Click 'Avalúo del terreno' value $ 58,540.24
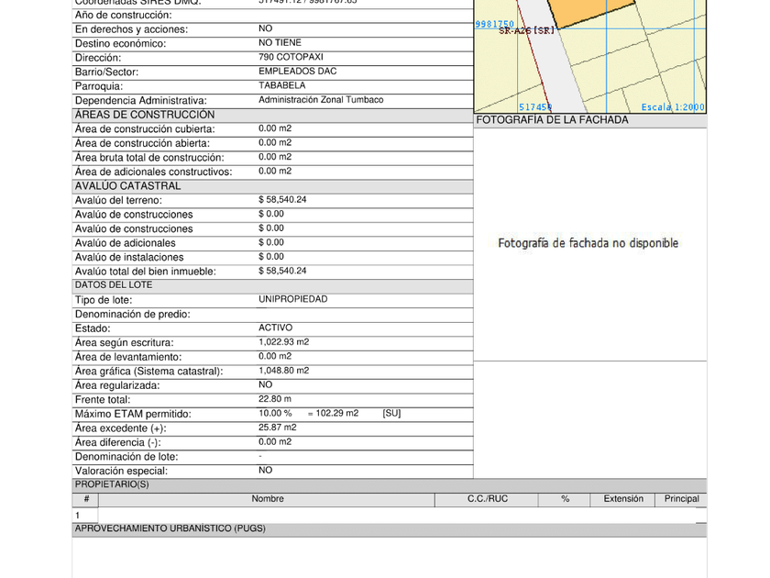Image resolution: width=770 pixels, height=578 pixels. [282, 200]
